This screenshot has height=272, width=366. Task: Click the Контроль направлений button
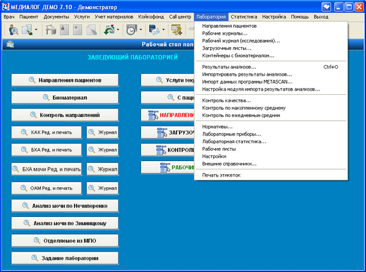pos(65,115)
